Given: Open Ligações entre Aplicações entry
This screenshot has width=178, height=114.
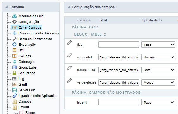Looking at the screenshot, I should pos(38,96).
